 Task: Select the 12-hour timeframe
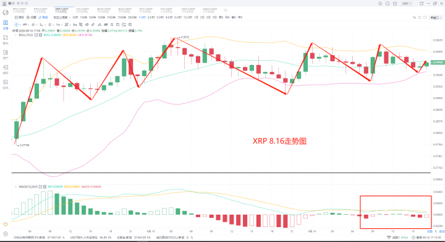(188, 17)
